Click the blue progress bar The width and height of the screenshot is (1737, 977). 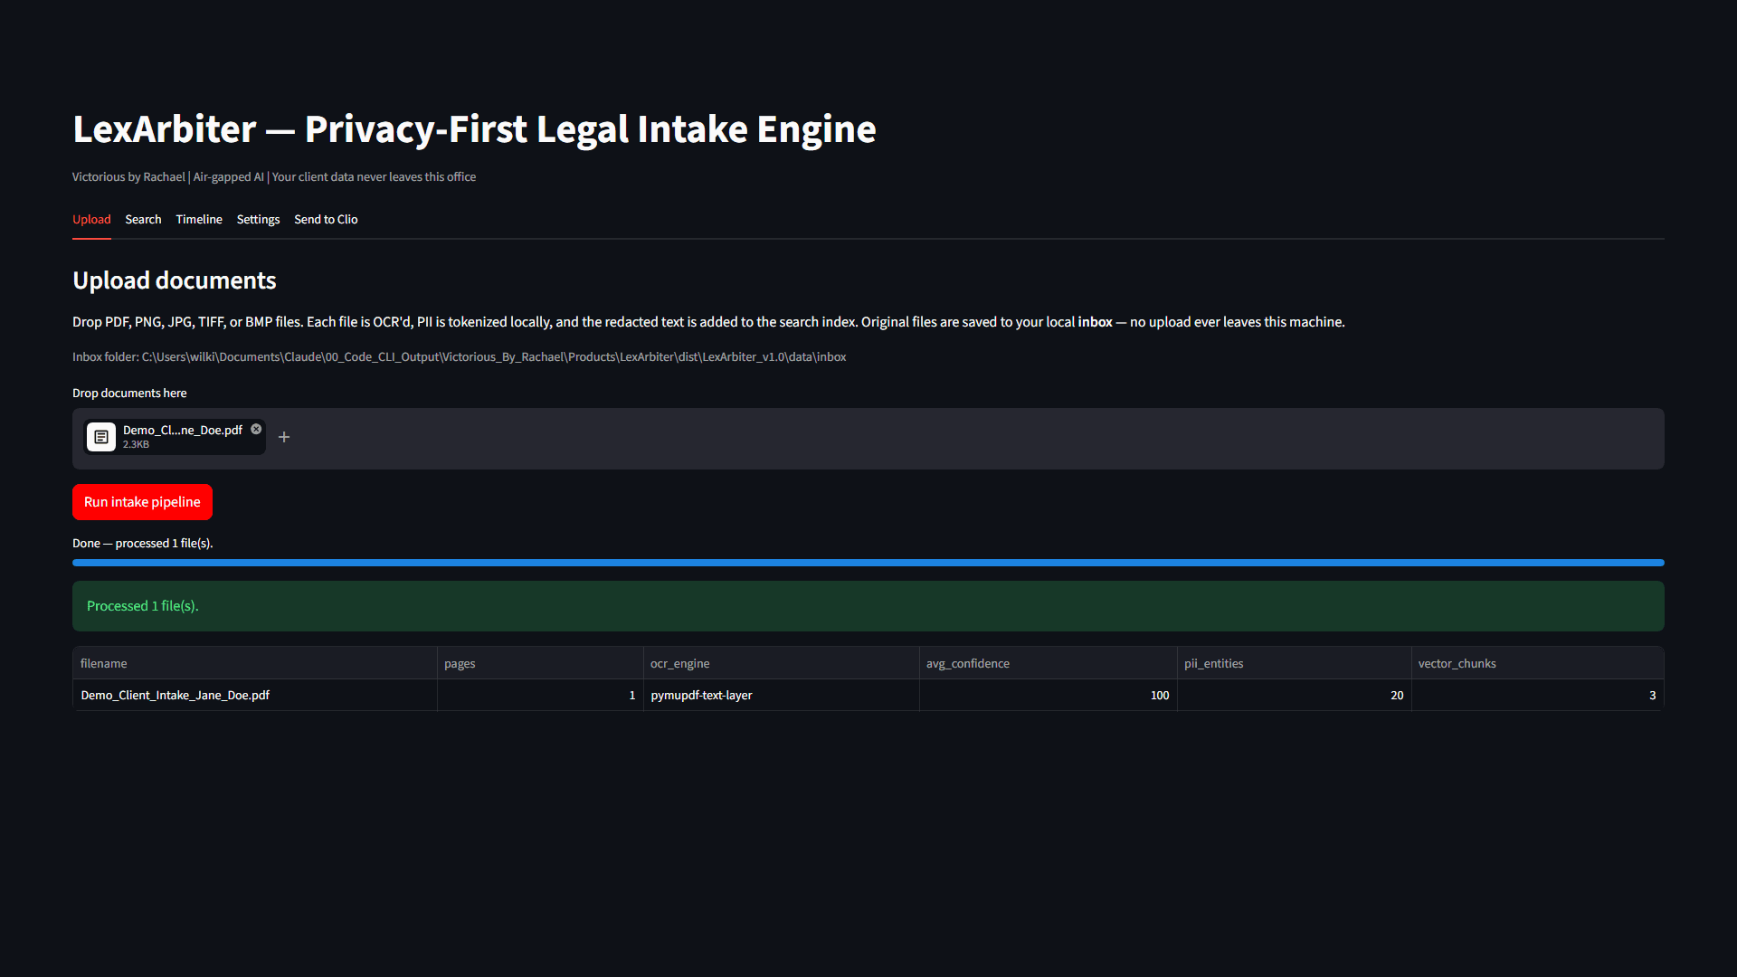(868, 563)
